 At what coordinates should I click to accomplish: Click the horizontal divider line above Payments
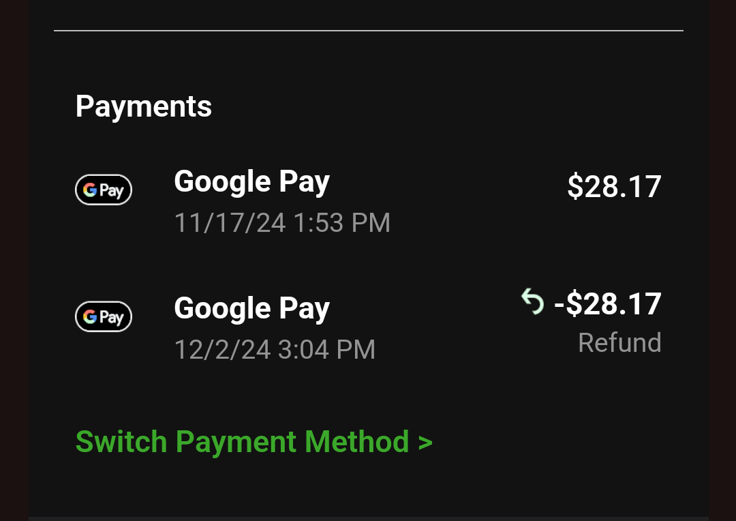pos(368,31)
